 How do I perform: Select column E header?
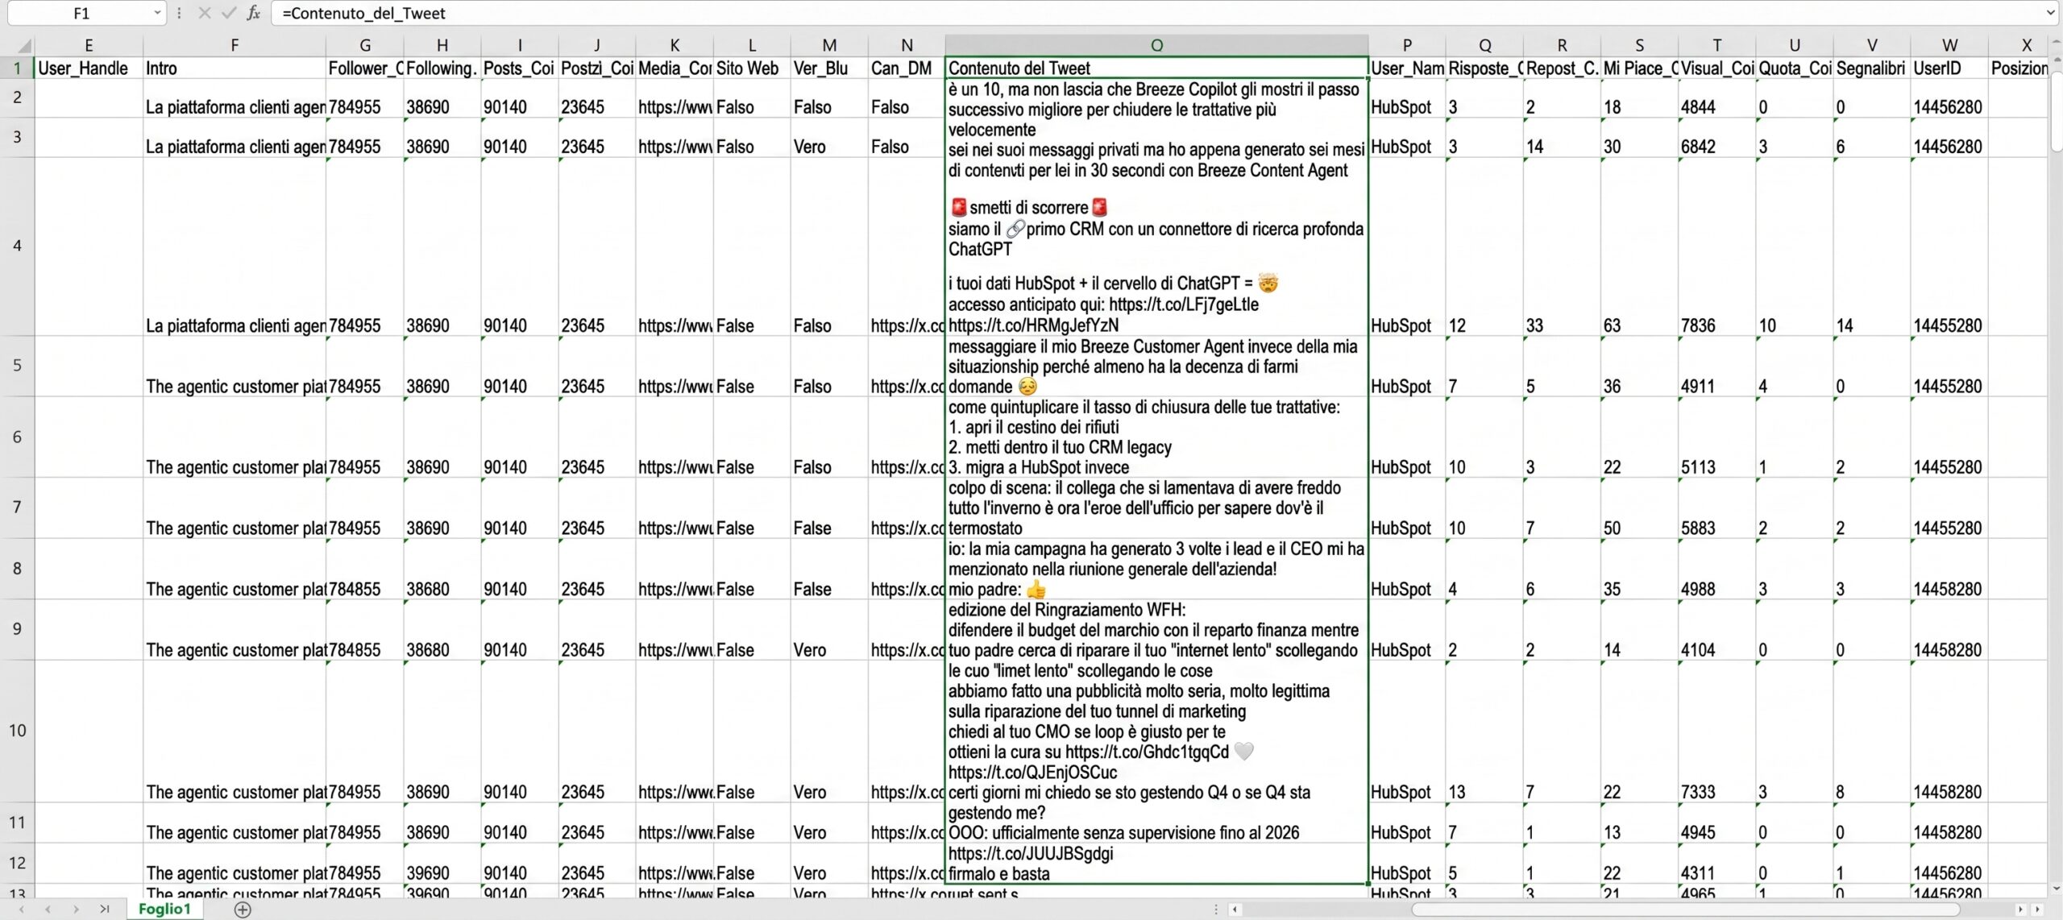point(89,46)
